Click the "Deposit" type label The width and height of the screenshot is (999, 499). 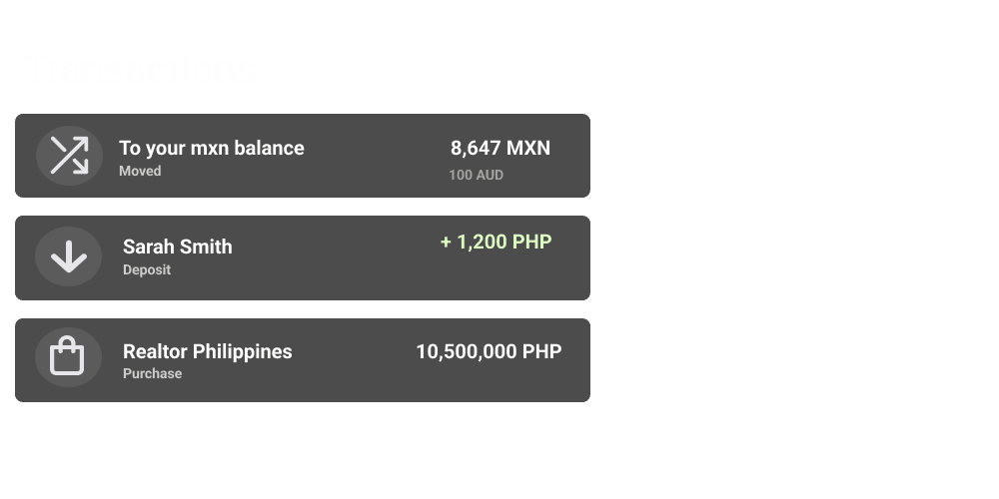(x=147, y=269)
